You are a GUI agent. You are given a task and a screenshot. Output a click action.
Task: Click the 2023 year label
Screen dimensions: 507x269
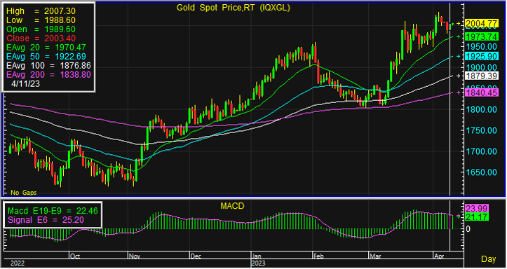pos(259,263)
